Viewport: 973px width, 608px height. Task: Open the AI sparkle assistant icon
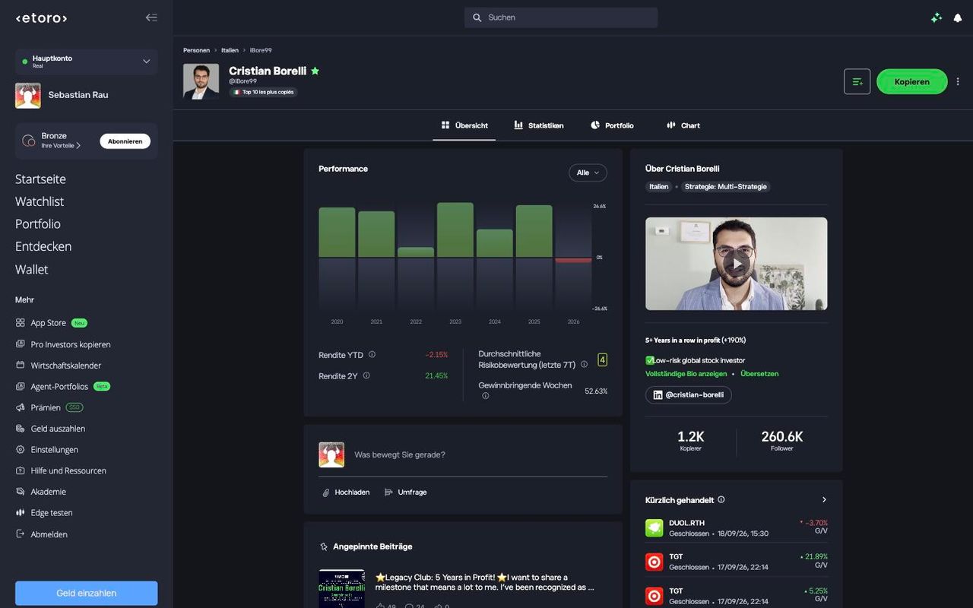[x=937, y=17]
